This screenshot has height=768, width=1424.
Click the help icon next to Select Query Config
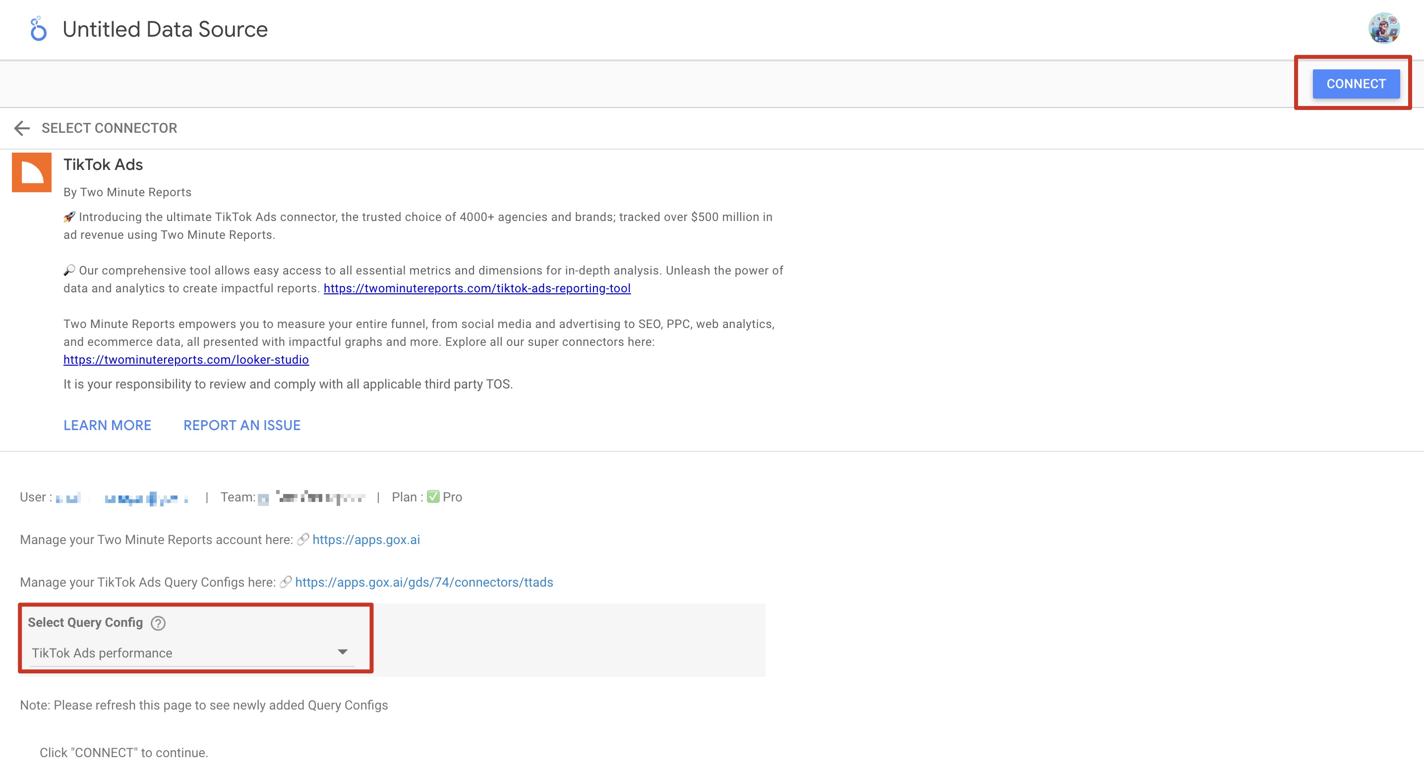click(158, 623)
